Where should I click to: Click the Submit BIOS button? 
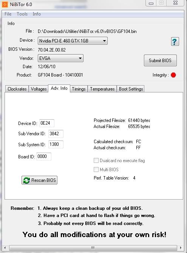(160, 61)
